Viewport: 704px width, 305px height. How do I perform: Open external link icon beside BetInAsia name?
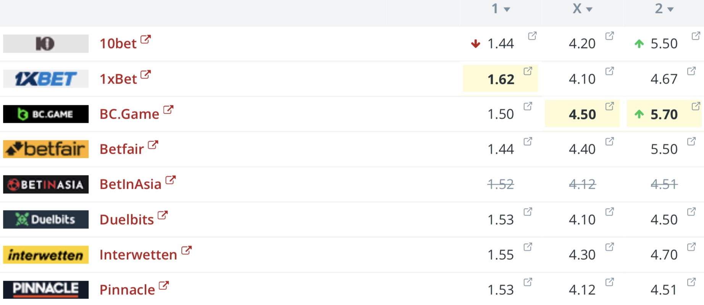point(170,180)
